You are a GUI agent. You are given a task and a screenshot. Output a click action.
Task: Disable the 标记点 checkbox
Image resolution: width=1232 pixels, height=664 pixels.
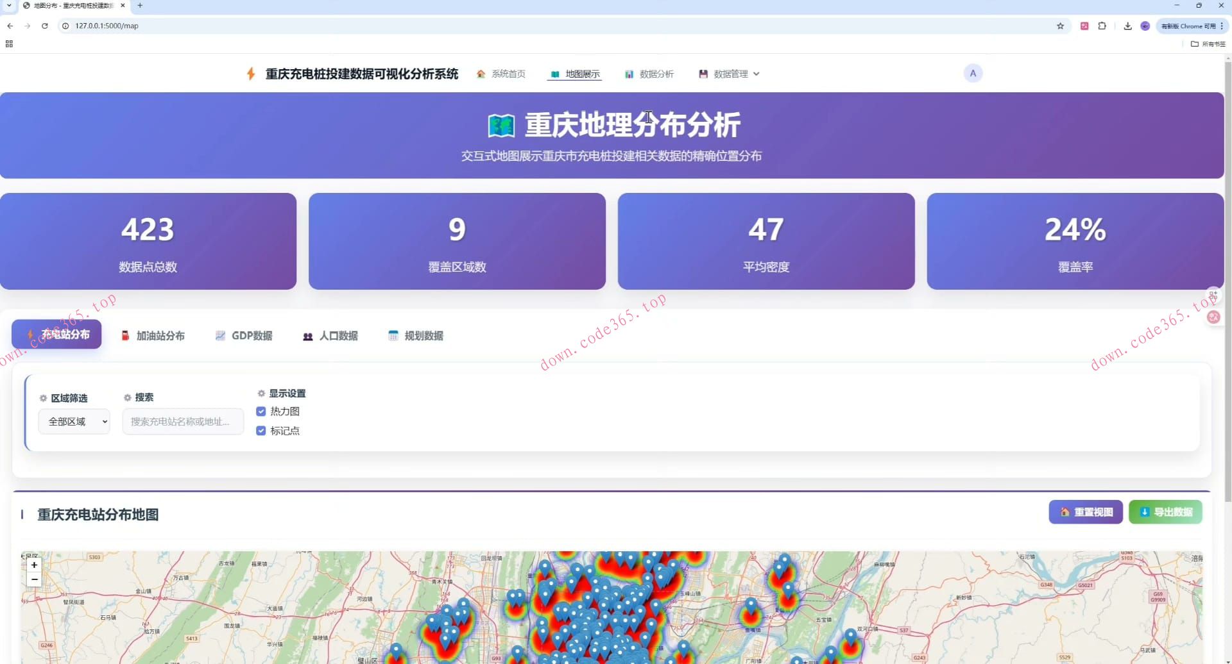tap(261, 431)
